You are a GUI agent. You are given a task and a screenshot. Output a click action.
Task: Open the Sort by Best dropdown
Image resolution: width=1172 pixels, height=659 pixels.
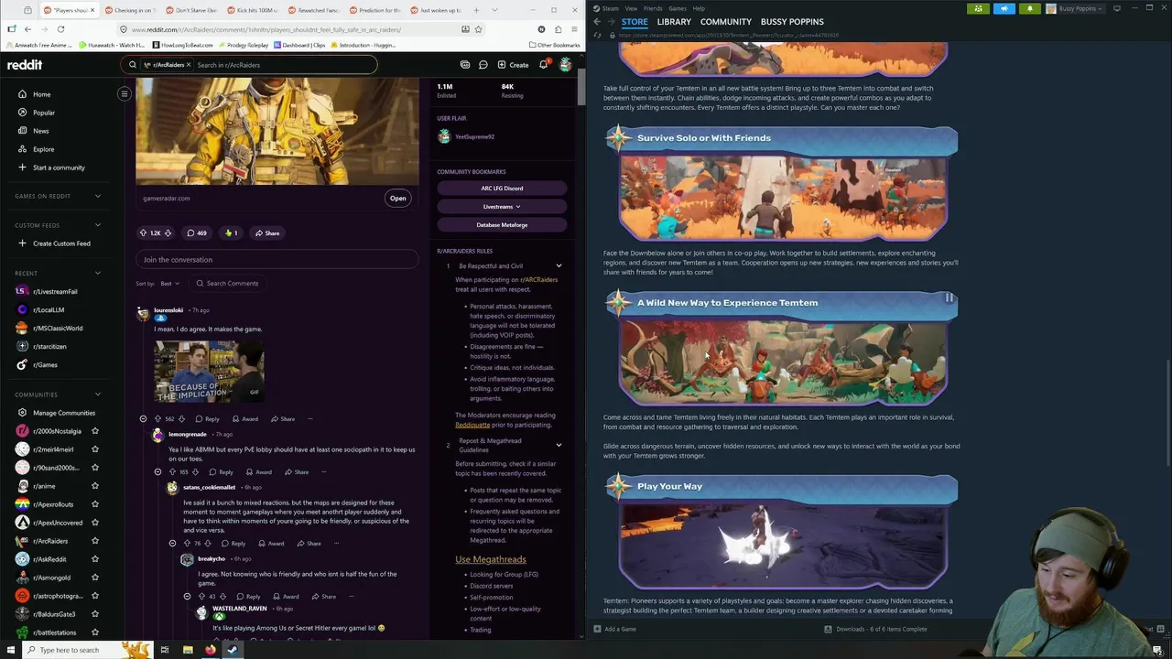pyautogui.click(x=170, y=284)
